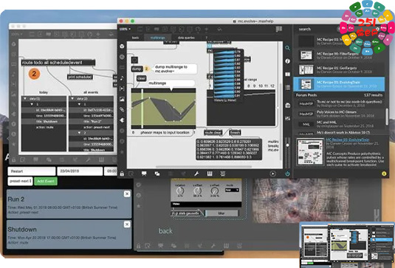Open the Inspector columns icon in right sidebar
Image resolution: width=395 pixels, height=268 pixels.
tap(287, 75)
